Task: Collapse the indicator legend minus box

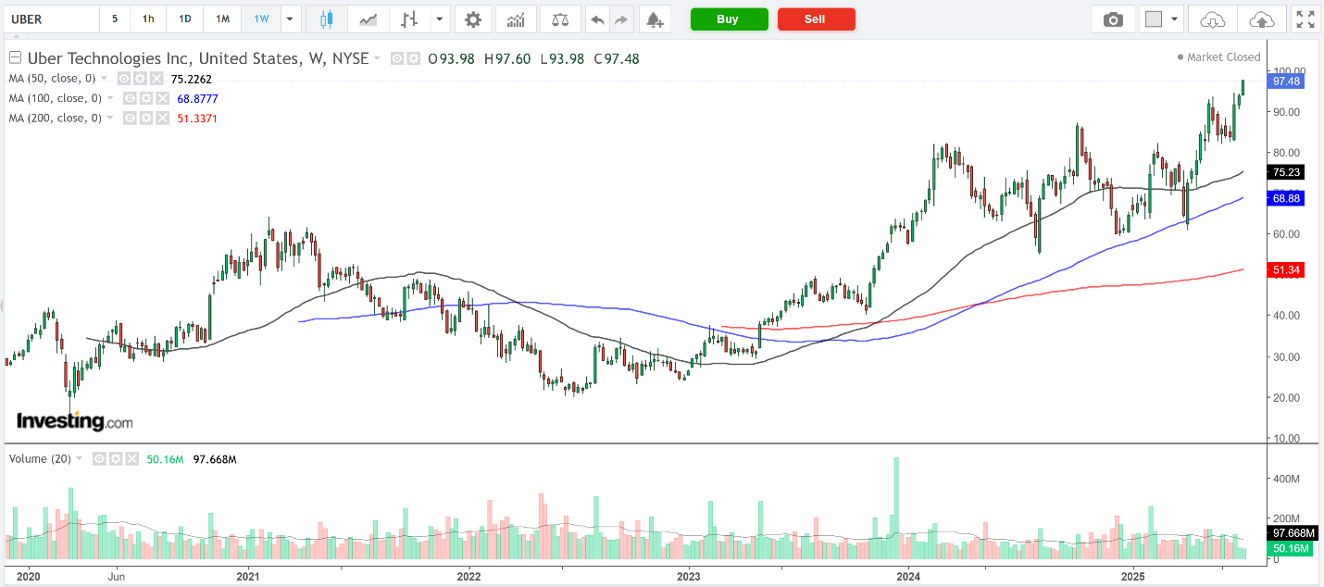Action: tap(15, 58)
